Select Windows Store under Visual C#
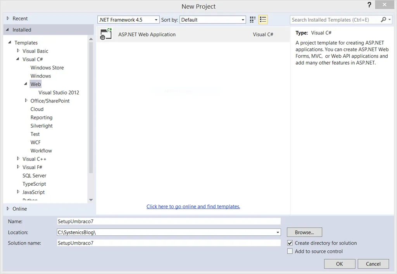The image size is (397, 274). pos(47,68)
